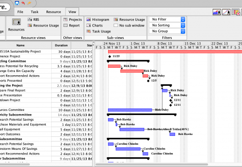This screenshot has width=242, height=167.
Task: Select the Resources Committee row
Action: pyautogui.click(x=12, y=110)
